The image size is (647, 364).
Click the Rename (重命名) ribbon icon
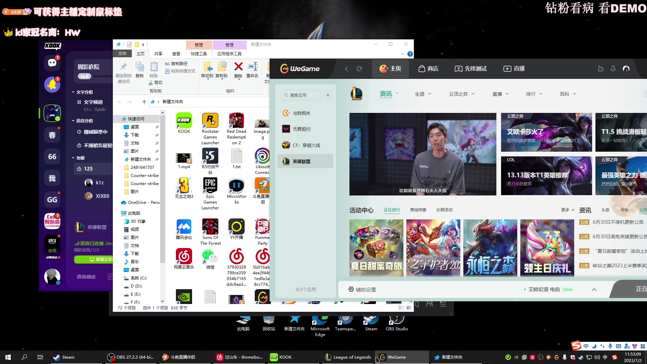pyautogui.click(x=252, y=70)
